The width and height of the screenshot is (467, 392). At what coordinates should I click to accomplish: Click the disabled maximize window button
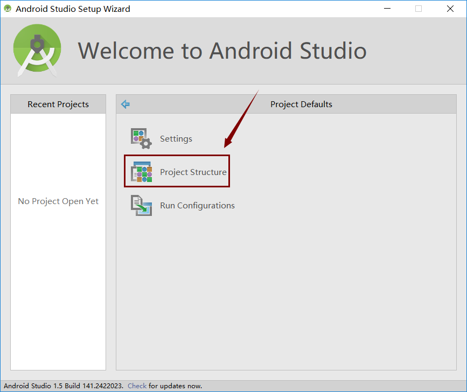click(x=419, y=9)
